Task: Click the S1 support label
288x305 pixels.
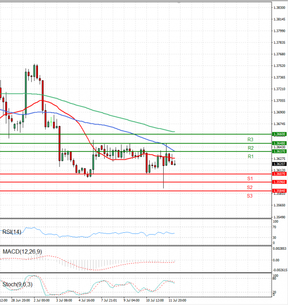Action: click(250, 178)
